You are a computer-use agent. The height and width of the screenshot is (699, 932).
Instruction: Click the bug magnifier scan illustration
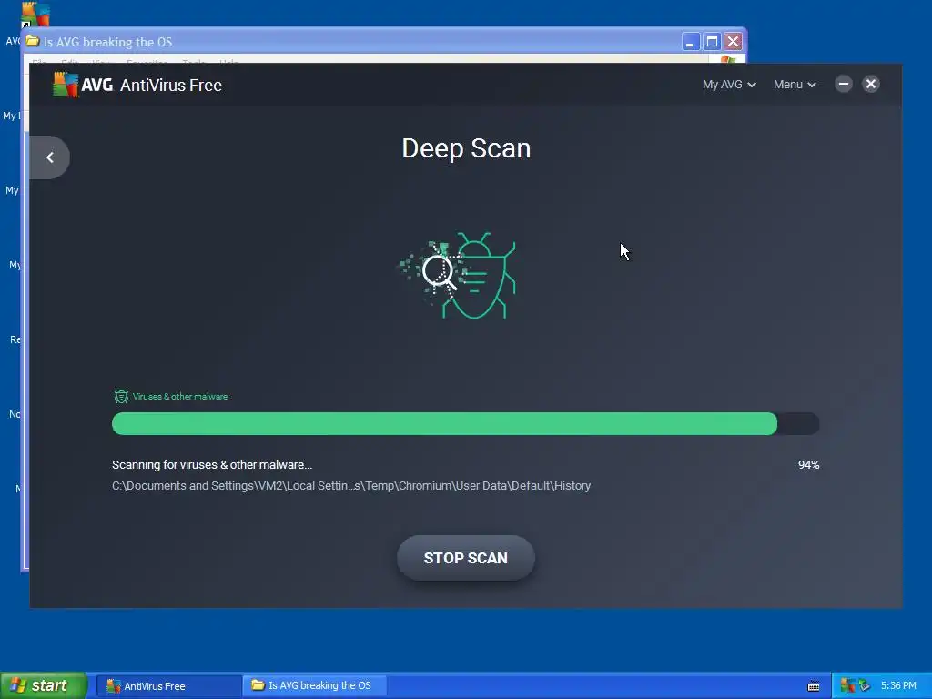[x=458, y=275]
